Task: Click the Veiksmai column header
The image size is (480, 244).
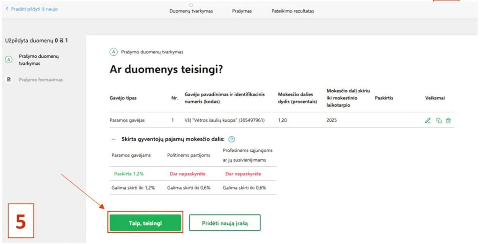Action: (435, 98)
